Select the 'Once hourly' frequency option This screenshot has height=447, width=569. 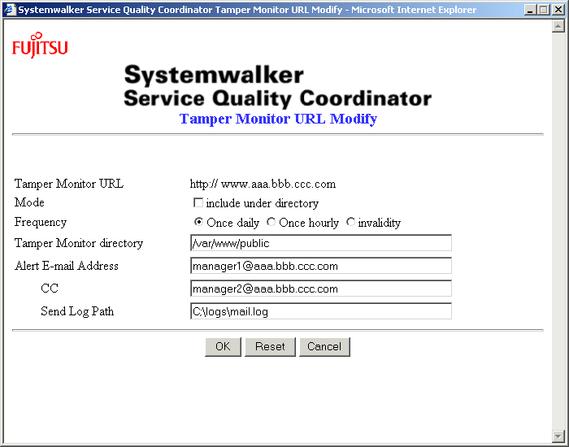271,221
